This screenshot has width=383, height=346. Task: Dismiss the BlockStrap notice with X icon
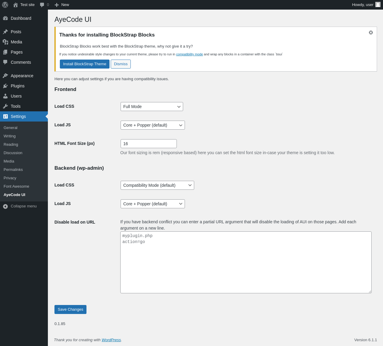(371, 32)
